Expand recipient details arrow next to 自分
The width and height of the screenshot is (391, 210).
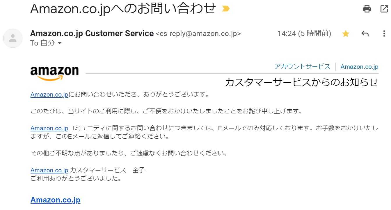coord(60,43)
